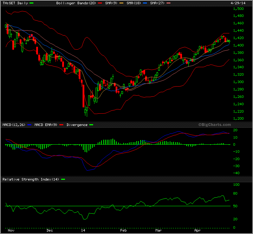Click the MACD axis value 20
This screenshot has height=234, width=253.
coord(235,130)
